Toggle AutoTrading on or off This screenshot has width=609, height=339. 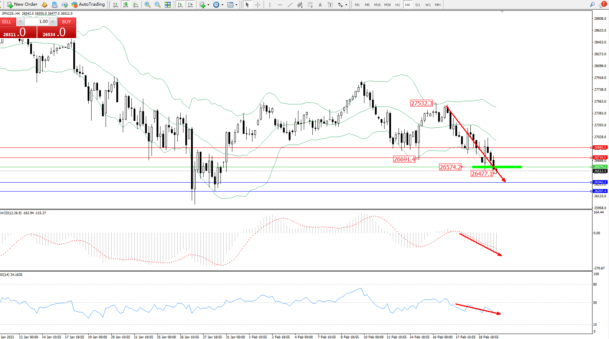pyautogui.click(x=88, y=4)
